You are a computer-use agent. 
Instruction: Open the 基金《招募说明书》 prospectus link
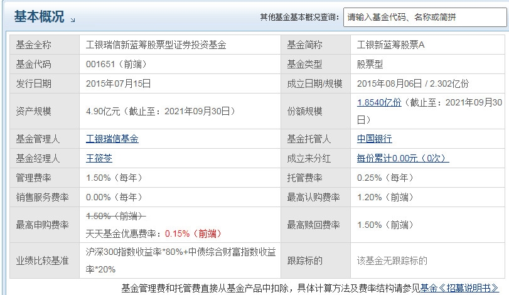pyautogui.click(x=459, y=288)
